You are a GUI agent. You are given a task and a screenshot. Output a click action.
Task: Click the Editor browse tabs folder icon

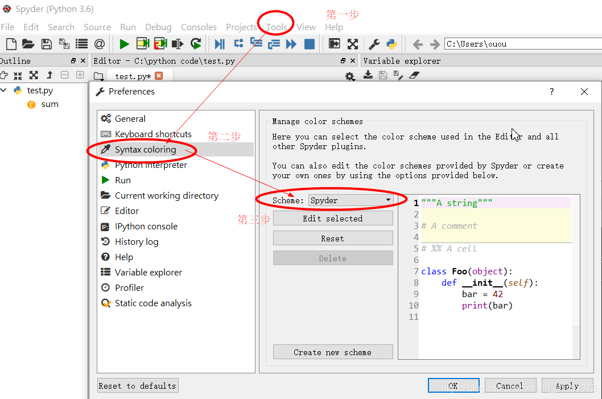pos(98,76)
